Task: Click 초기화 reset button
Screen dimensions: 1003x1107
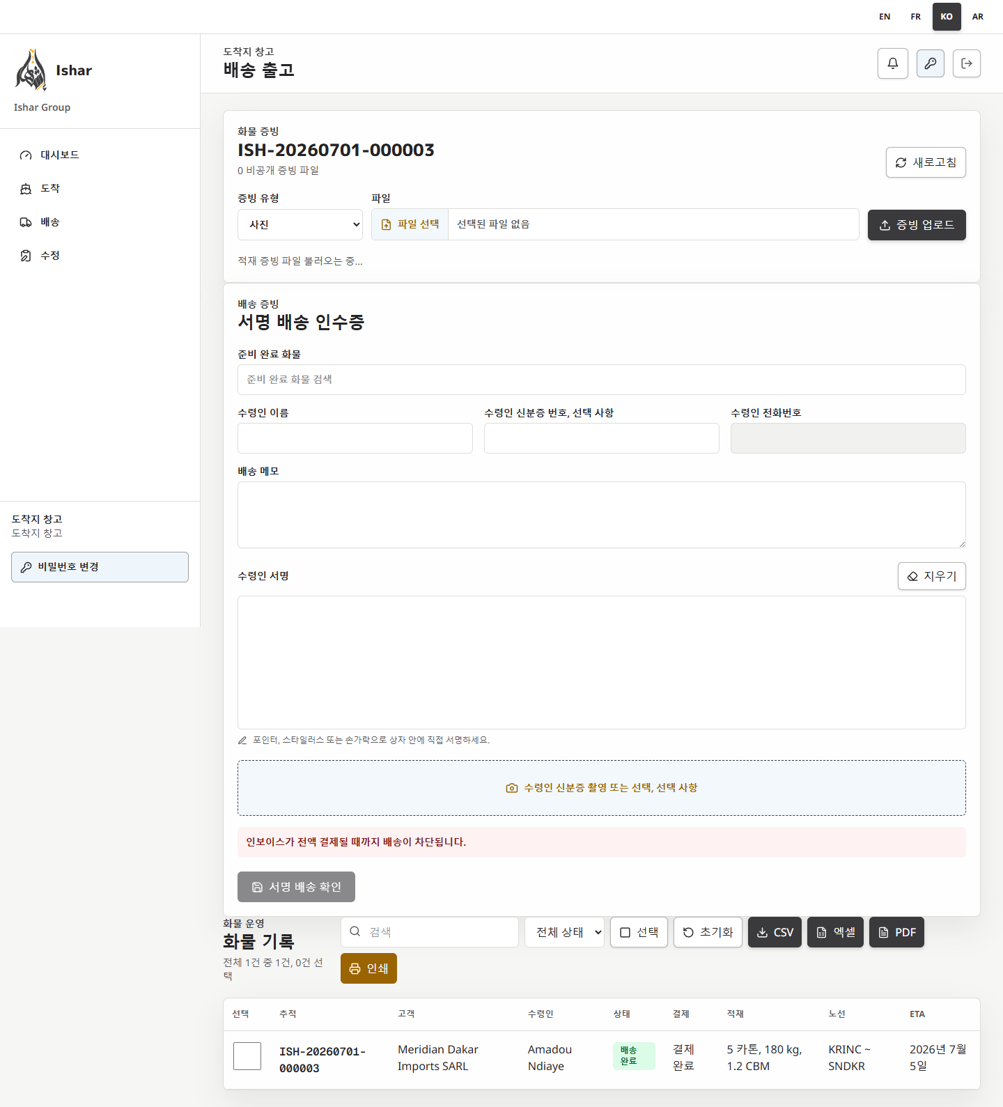Action: click(708, 932)
